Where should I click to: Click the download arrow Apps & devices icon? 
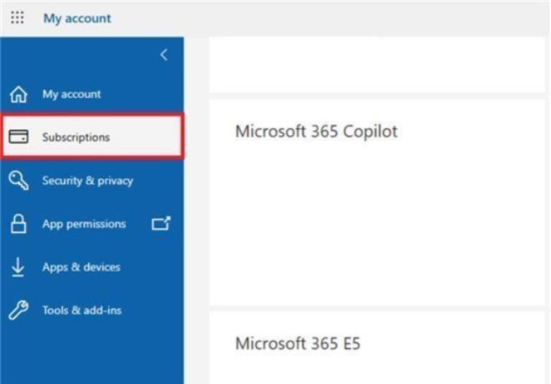click(x=18, y=267)
